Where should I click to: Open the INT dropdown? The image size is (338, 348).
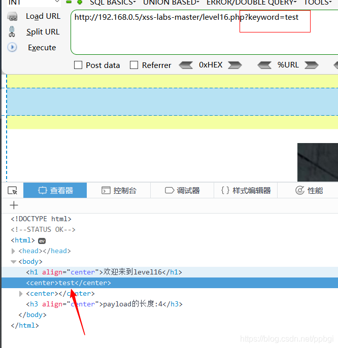pyautogui.click(x=34, y=2)
